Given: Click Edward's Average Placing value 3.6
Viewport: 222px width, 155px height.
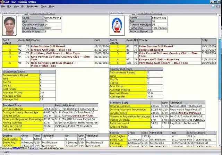Looking at the screenshot, I should click(x=155, y=90).
